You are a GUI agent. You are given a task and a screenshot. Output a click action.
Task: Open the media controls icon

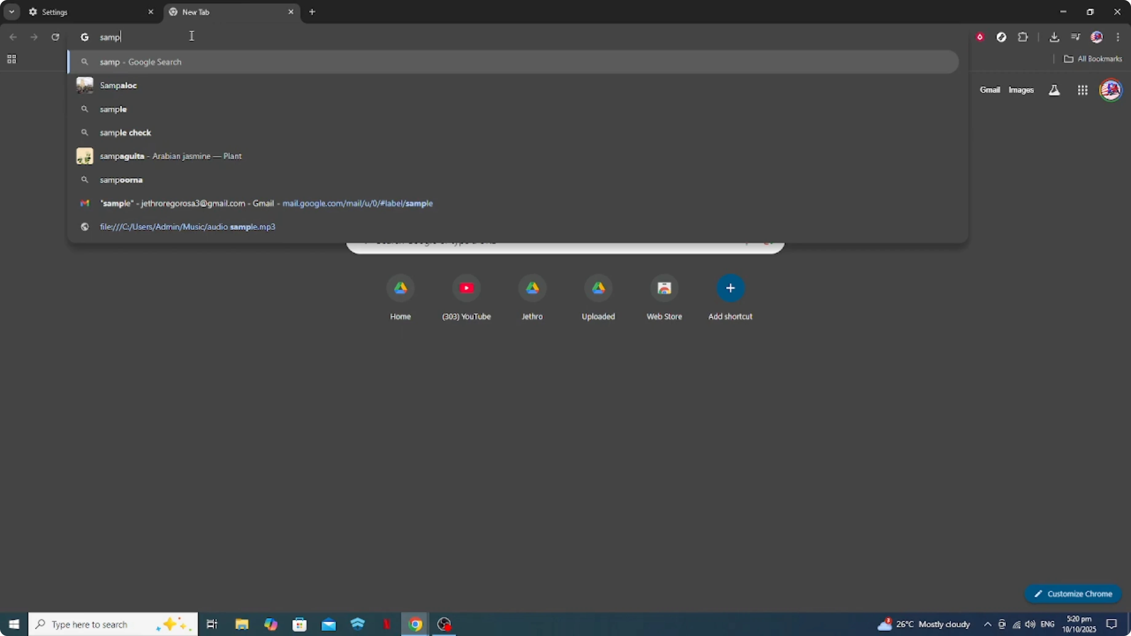click(x=1075, y=37)
